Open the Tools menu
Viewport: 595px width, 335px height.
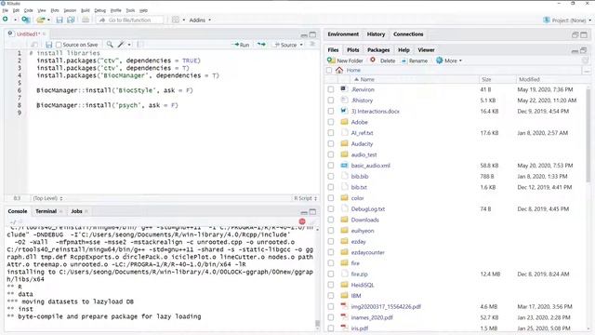(x=130, y=10)
